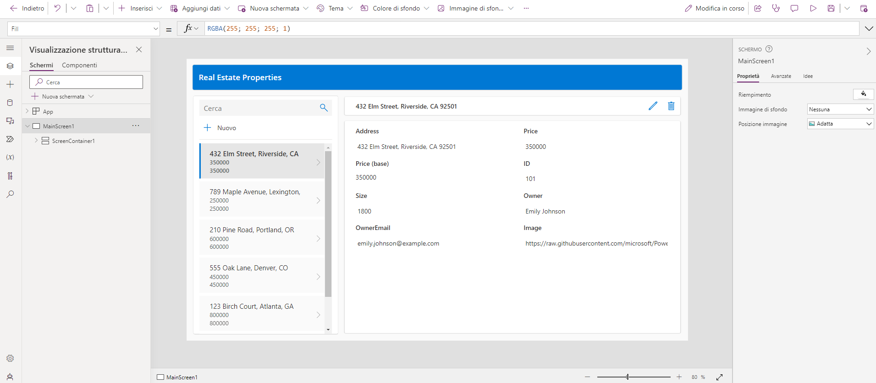Click the edit pencil icon
Image resolution: width=876 pixels, height=383 pixels.
653,106
